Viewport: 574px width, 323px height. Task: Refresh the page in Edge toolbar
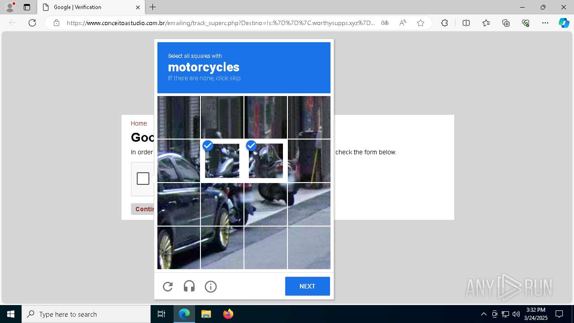click(32, 23)
